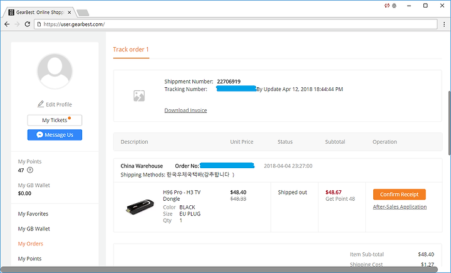Viewport: 451px width, 273px height.
Task: Click the H96 Pro dongle product thumbnail
Action: 140,206
